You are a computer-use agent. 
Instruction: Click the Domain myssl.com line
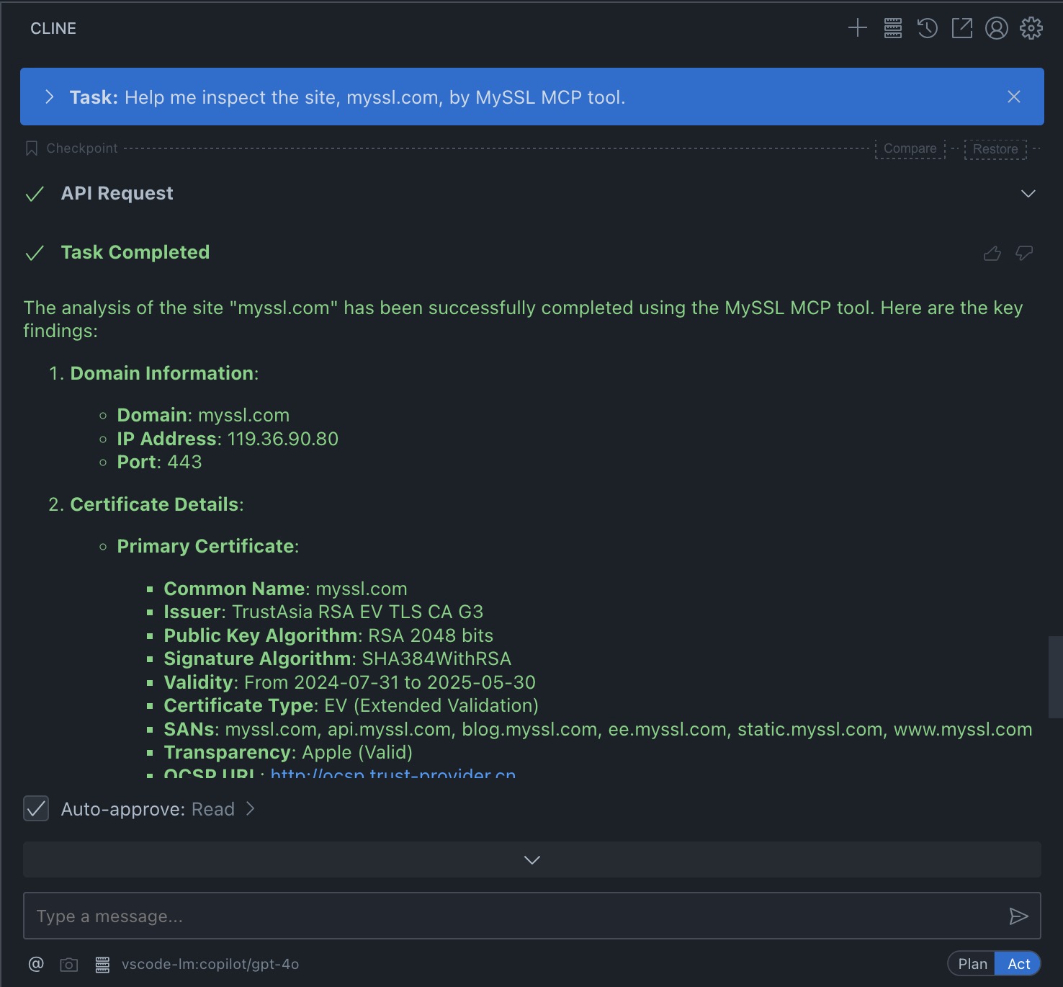pyautogui.click(x=203, y=415)
